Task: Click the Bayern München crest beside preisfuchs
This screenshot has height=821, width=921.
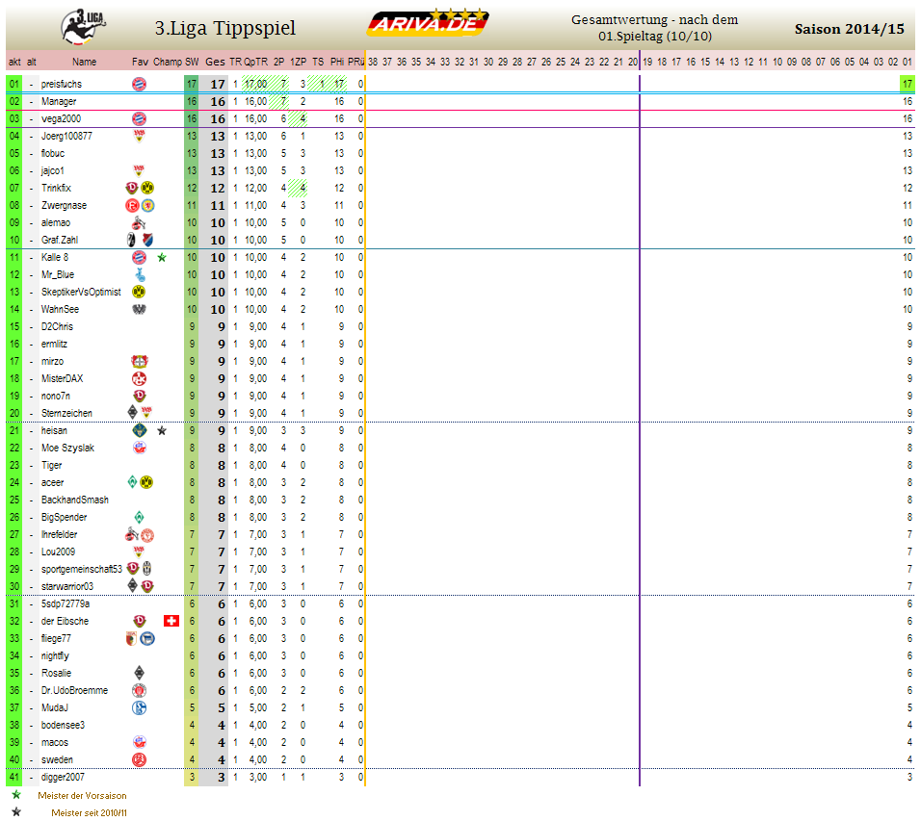Action: 139,85
